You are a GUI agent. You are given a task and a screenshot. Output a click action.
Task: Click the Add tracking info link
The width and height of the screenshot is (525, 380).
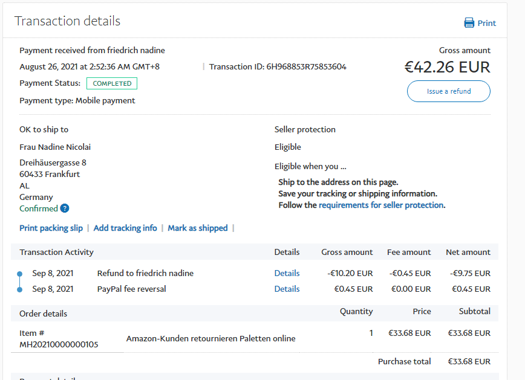[x=125, y=228]
